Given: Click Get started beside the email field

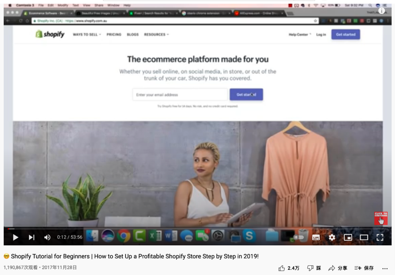Looking at the screenshot, I should [x=247, y=94].
